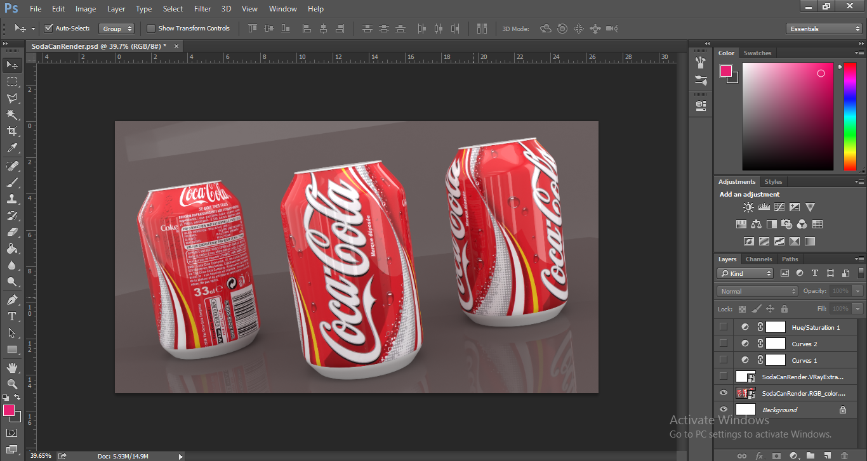The height and width of the screenshot is (461, 867).
Task: Toggle Quick Mask mode icon
Action: (x=12, y=433)
